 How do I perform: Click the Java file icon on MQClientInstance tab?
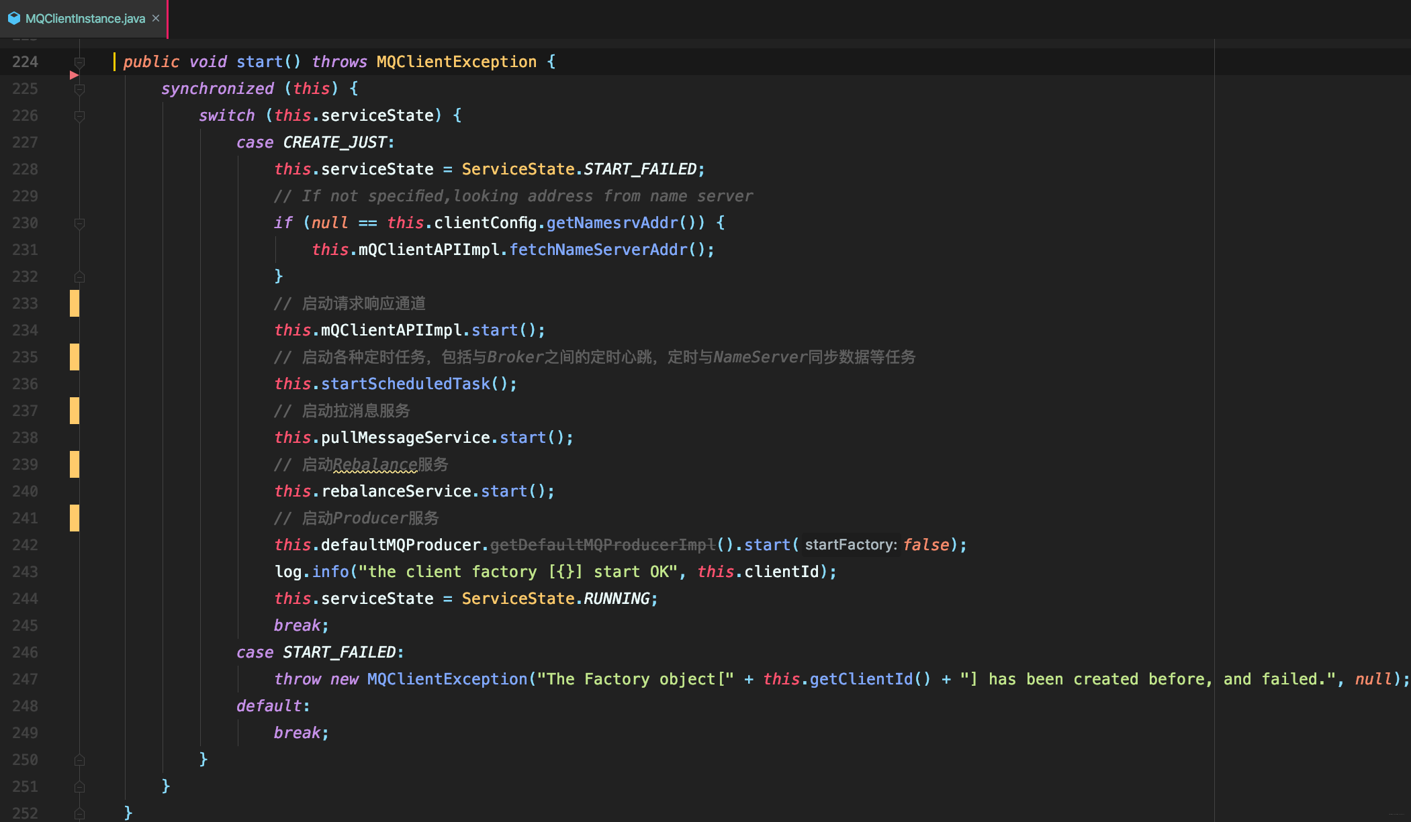[14, 18]
